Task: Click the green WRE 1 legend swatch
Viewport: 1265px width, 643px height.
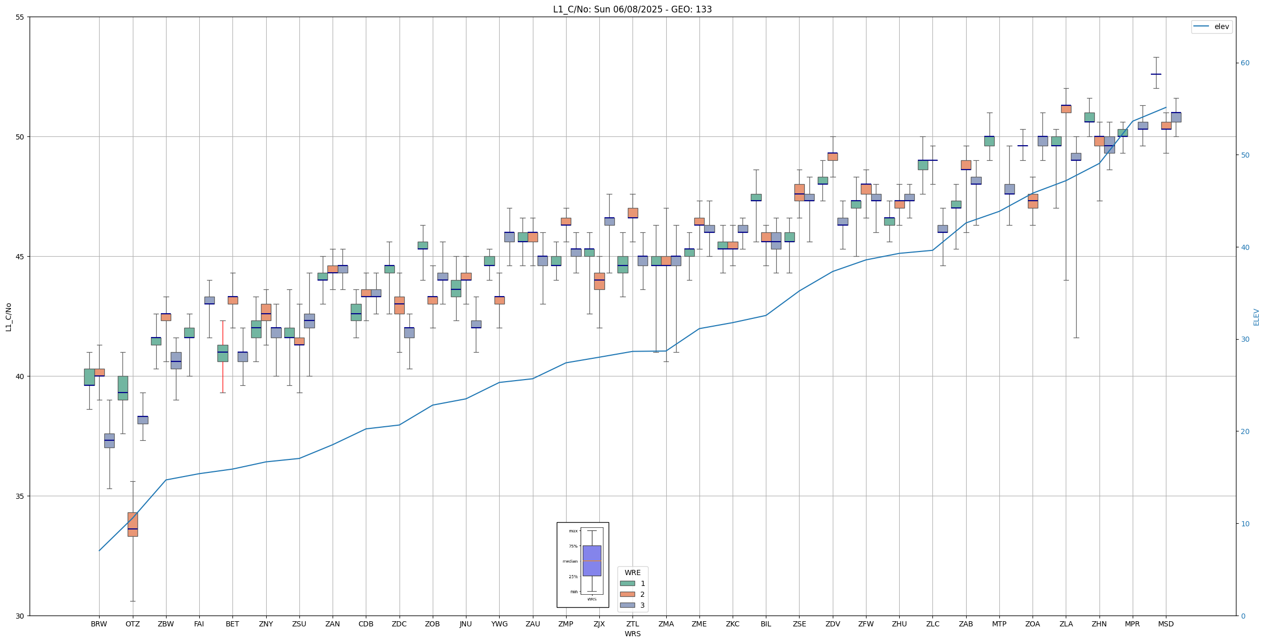Action: 627,583
